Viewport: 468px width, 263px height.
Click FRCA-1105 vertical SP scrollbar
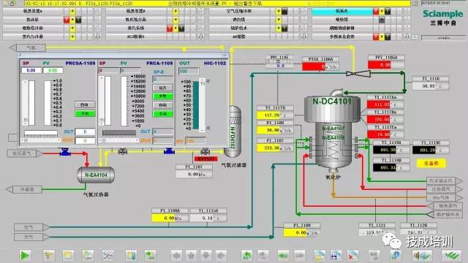(x=102, y=101)
